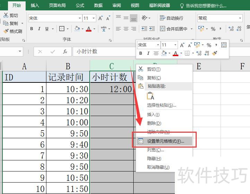Decrease decimal places in ribbon
250x194 pixels.
(239, 29)
